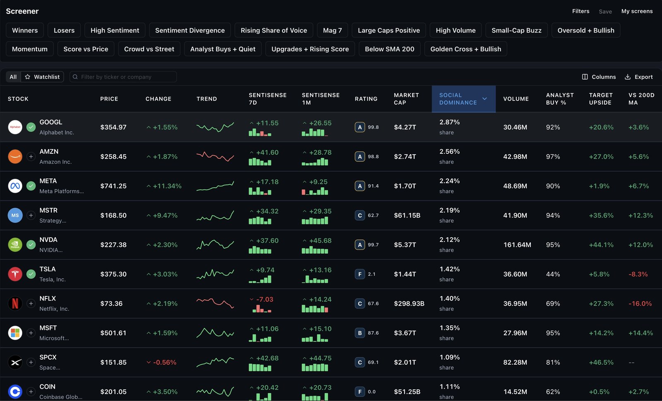Click the GOOGL trend sparkline chart
662x401 pixels.
[215, 127]
